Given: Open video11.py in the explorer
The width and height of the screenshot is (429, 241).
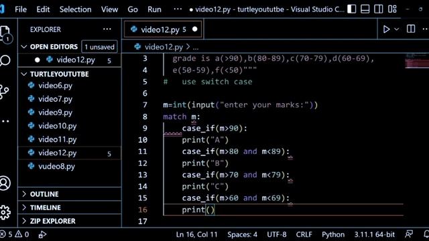Looking at the screenshot, I should coord(70,139).
